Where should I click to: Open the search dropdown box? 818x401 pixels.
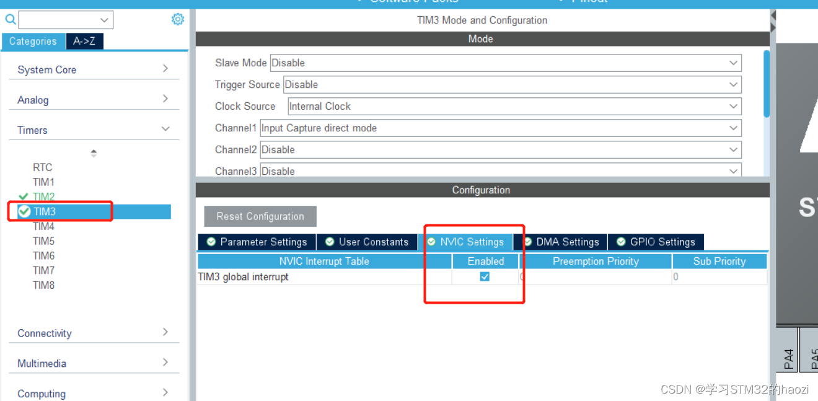click(x=66, y=20)
